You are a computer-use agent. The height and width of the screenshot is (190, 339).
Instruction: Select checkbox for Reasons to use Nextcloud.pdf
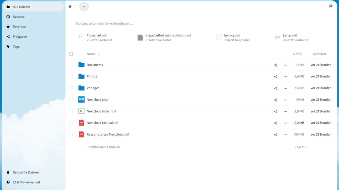click(x=71, y=135)
